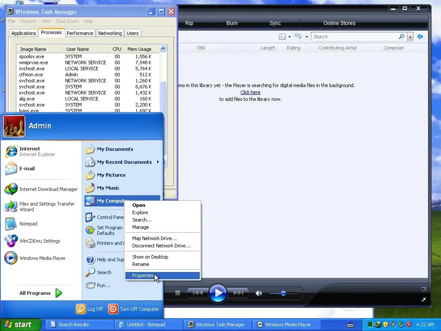Click the Task Manager scroll up arrow
441x331 pixels.
click(163, 49)
